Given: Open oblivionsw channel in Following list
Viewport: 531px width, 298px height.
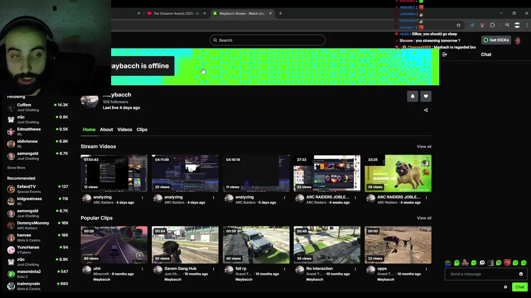Looking at the screenshot, I should [x=37, y=144].
